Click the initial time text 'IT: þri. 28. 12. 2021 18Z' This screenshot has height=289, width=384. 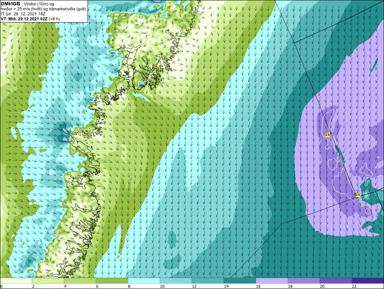tap(23, 14)
